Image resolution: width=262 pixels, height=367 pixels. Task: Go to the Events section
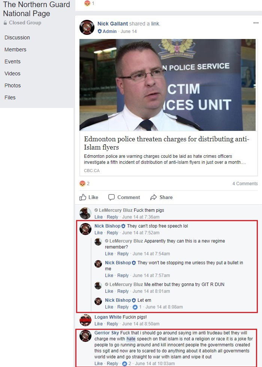click(12, 61)
